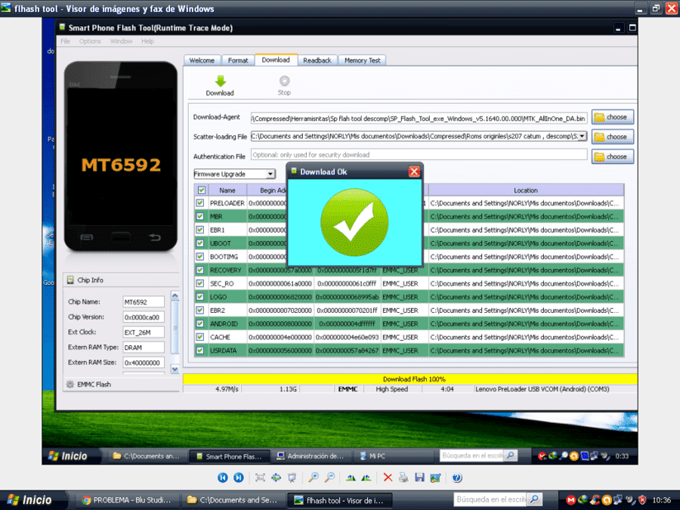Go to next image in viewer
This screenshot has width=680, height=510.
239,478
